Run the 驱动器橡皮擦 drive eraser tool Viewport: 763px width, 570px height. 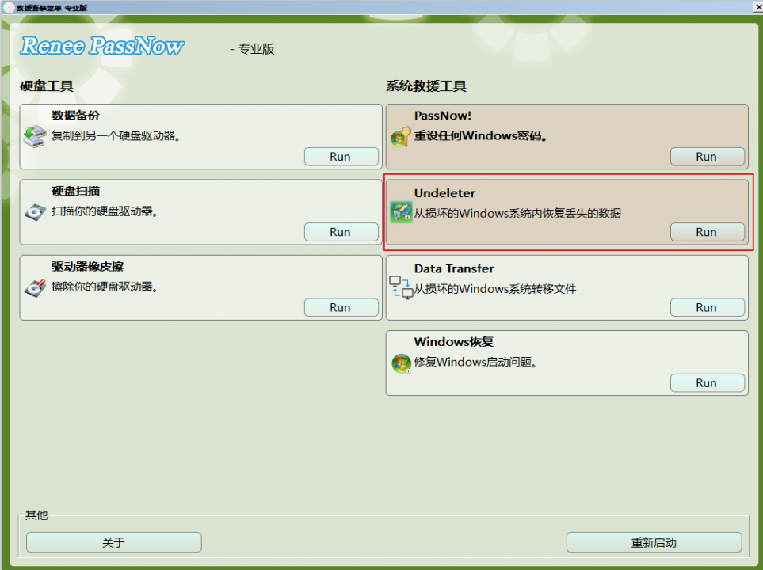(341, 307)
